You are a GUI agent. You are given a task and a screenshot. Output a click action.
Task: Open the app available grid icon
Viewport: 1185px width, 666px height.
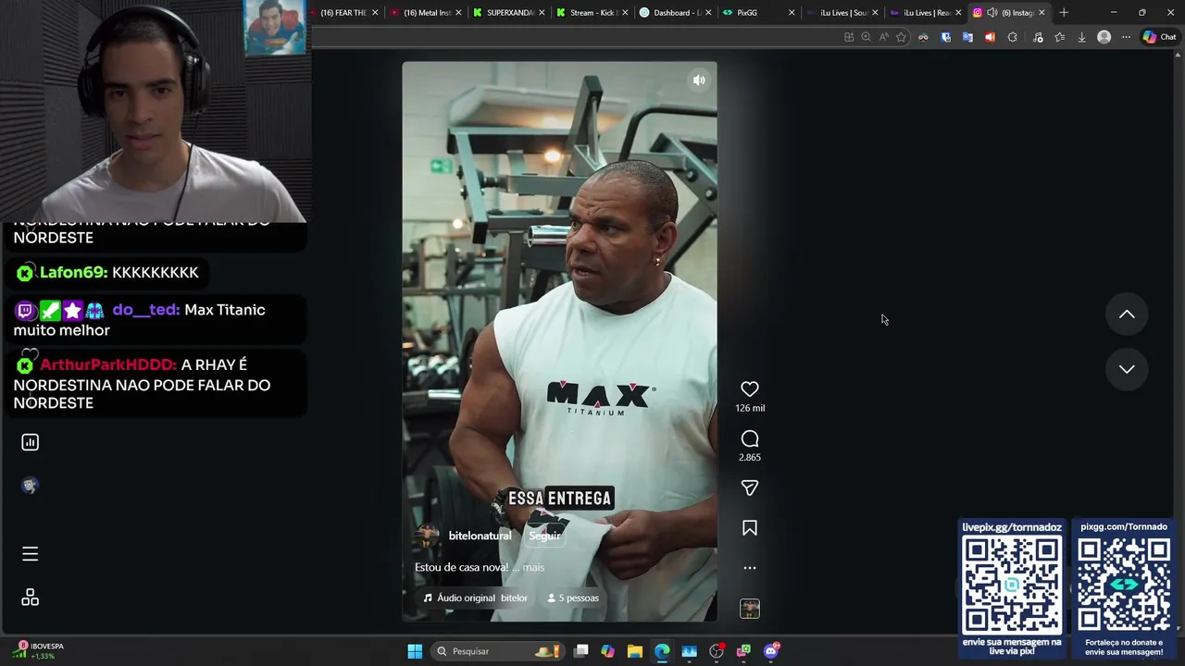click(848, 37)
